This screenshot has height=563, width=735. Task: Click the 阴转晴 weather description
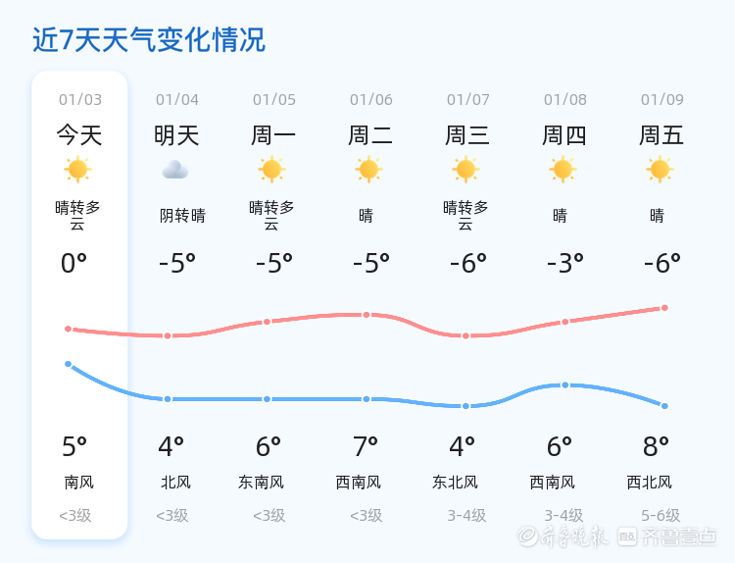pos(182,216)
